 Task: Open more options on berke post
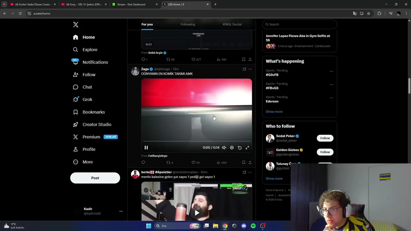pos(250,172)
